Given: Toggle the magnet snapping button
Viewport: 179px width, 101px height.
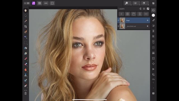Looking at the screenshot, I should point(144,3).
